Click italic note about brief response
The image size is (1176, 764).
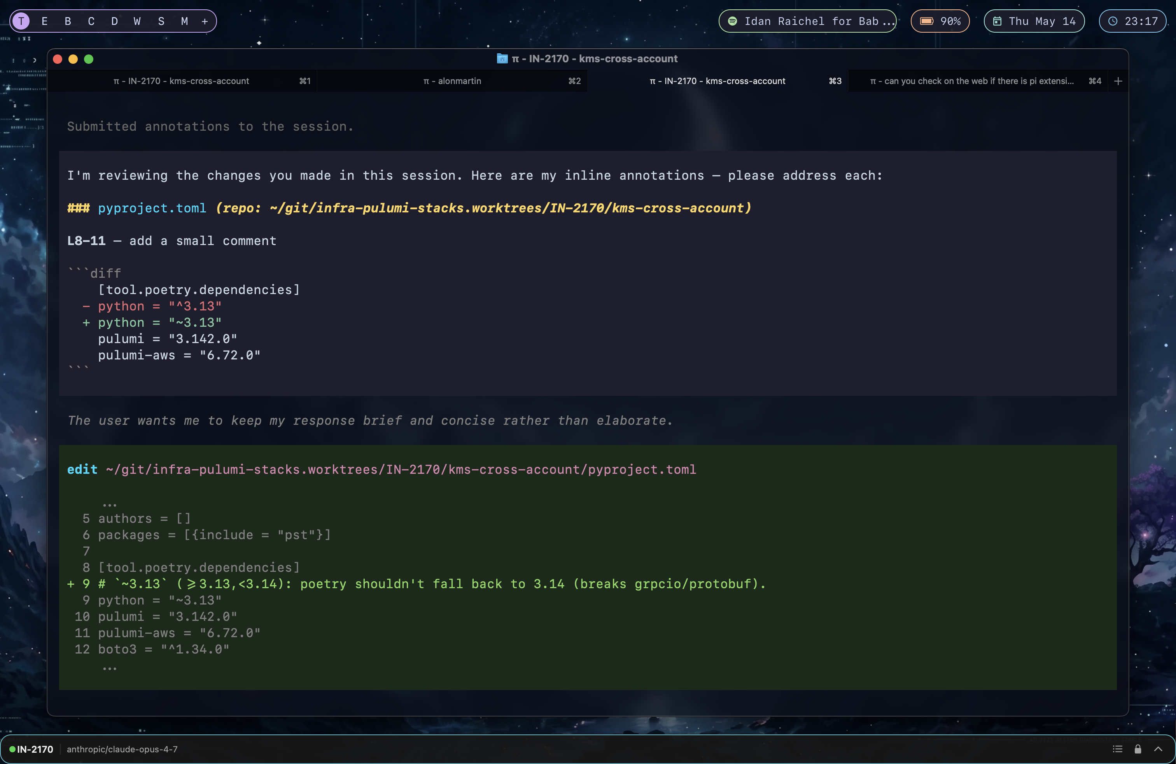[370, 421]
